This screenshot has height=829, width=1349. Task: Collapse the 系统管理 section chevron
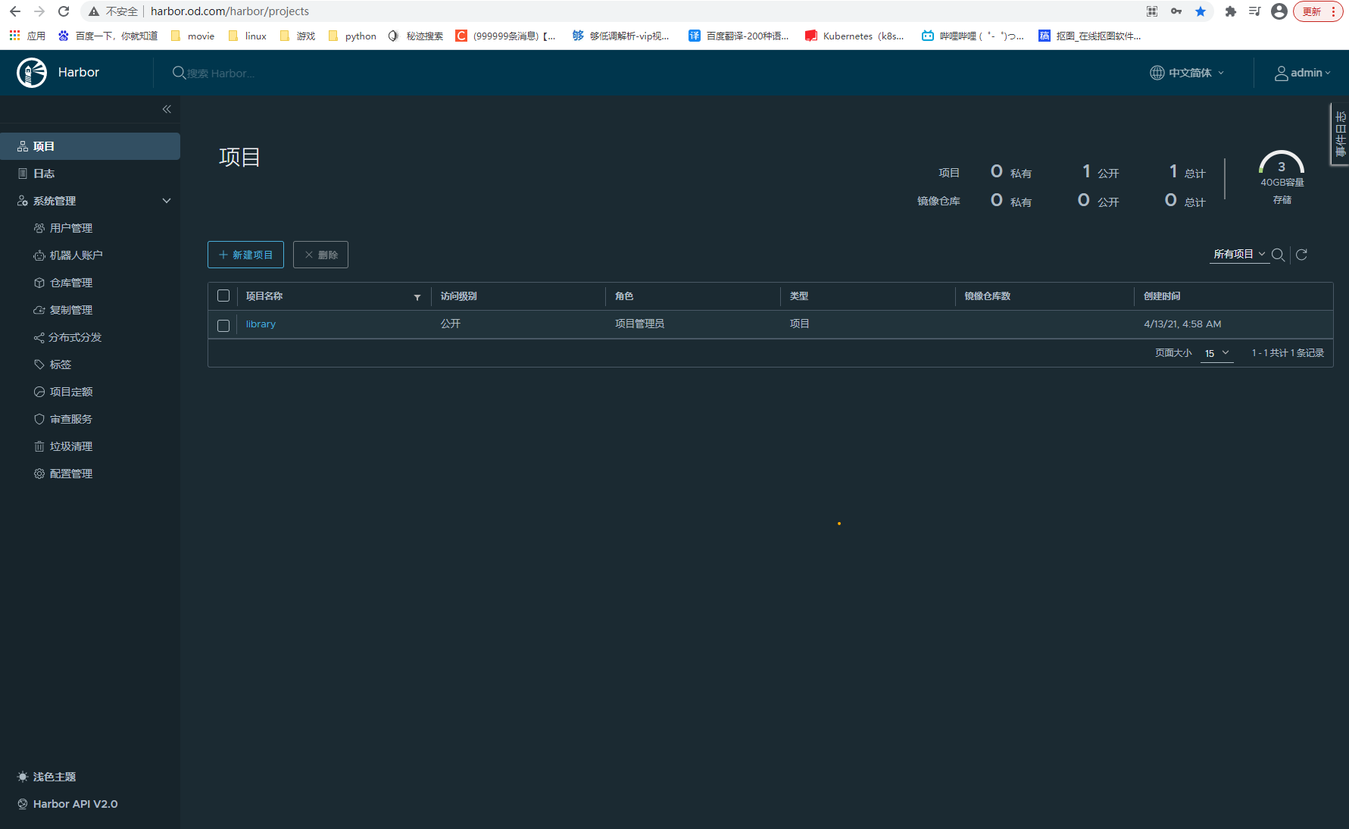click(167, 201)
